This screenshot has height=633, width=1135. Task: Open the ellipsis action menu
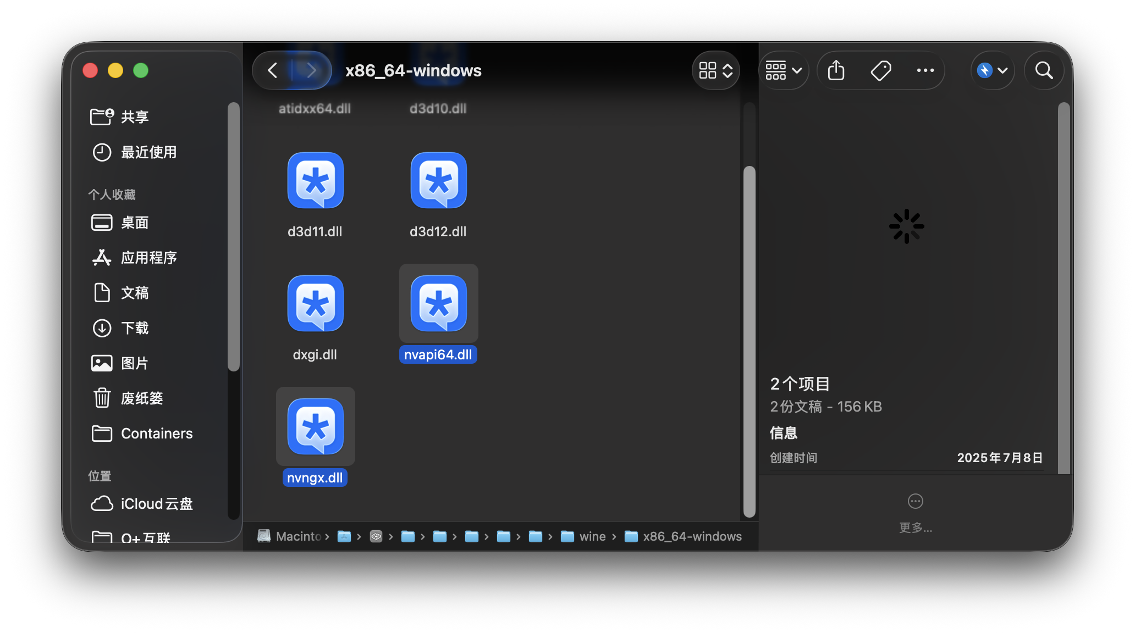pyautogui.click(x=925, y=70)
